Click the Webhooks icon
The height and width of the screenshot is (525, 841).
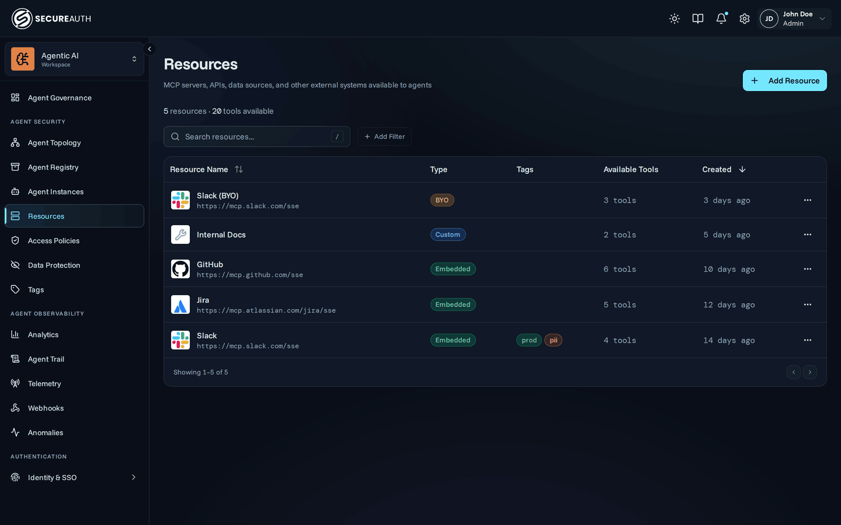(15, 408)
